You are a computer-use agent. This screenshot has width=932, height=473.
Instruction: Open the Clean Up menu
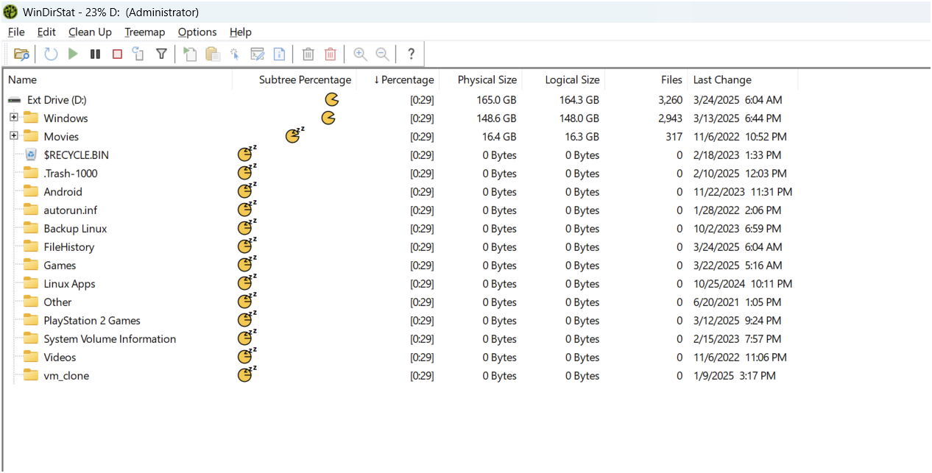tap(90, 32)
